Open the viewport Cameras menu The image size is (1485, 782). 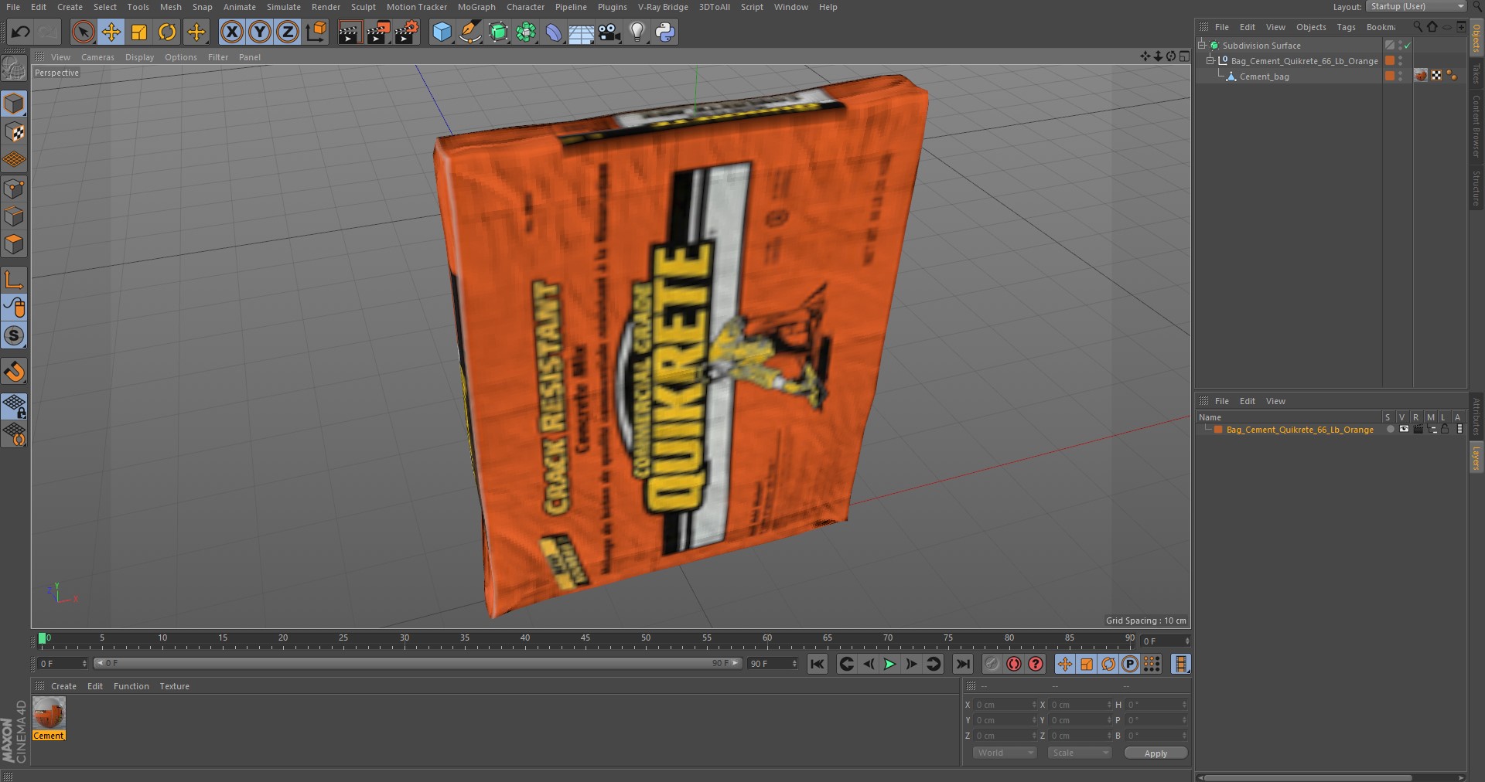(x=97, y=57)
